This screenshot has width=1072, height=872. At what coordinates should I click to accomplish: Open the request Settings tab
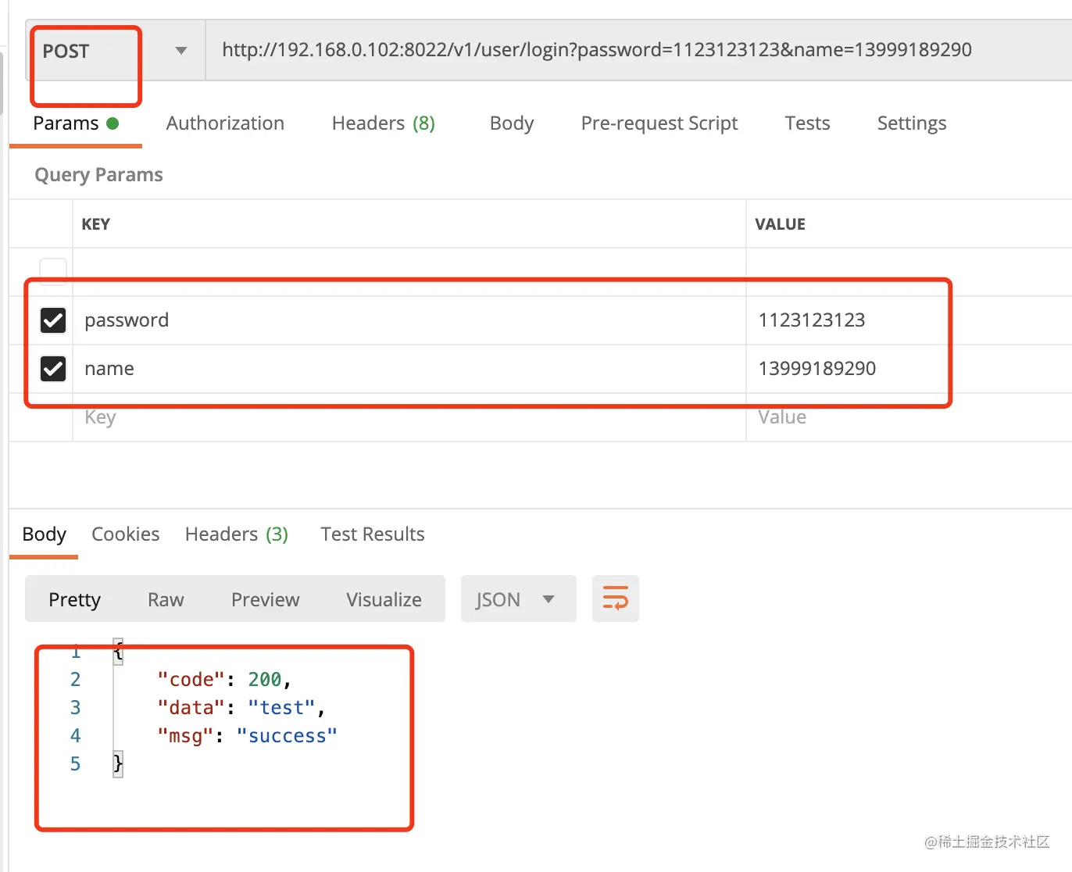click(912, 123)
